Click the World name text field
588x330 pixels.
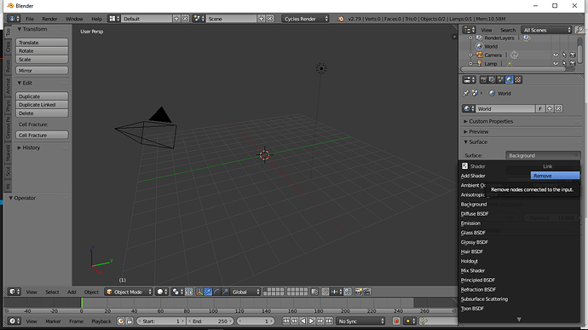tap(505, 109)
